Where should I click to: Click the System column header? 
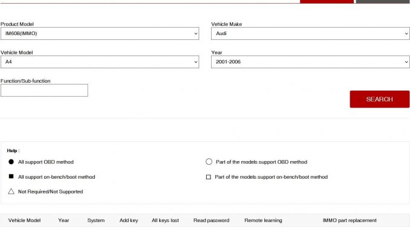(96, 220)
